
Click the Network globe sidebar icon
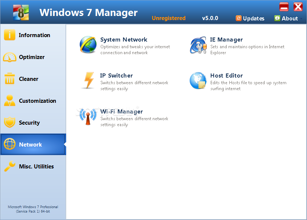pyautogui.click(x=9, y=144)
